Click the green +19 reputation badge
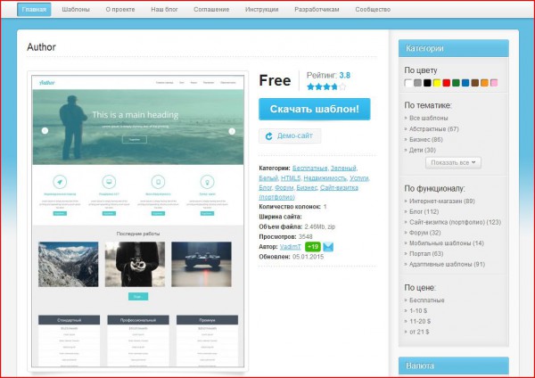535x378 pixels. point(313,246)
